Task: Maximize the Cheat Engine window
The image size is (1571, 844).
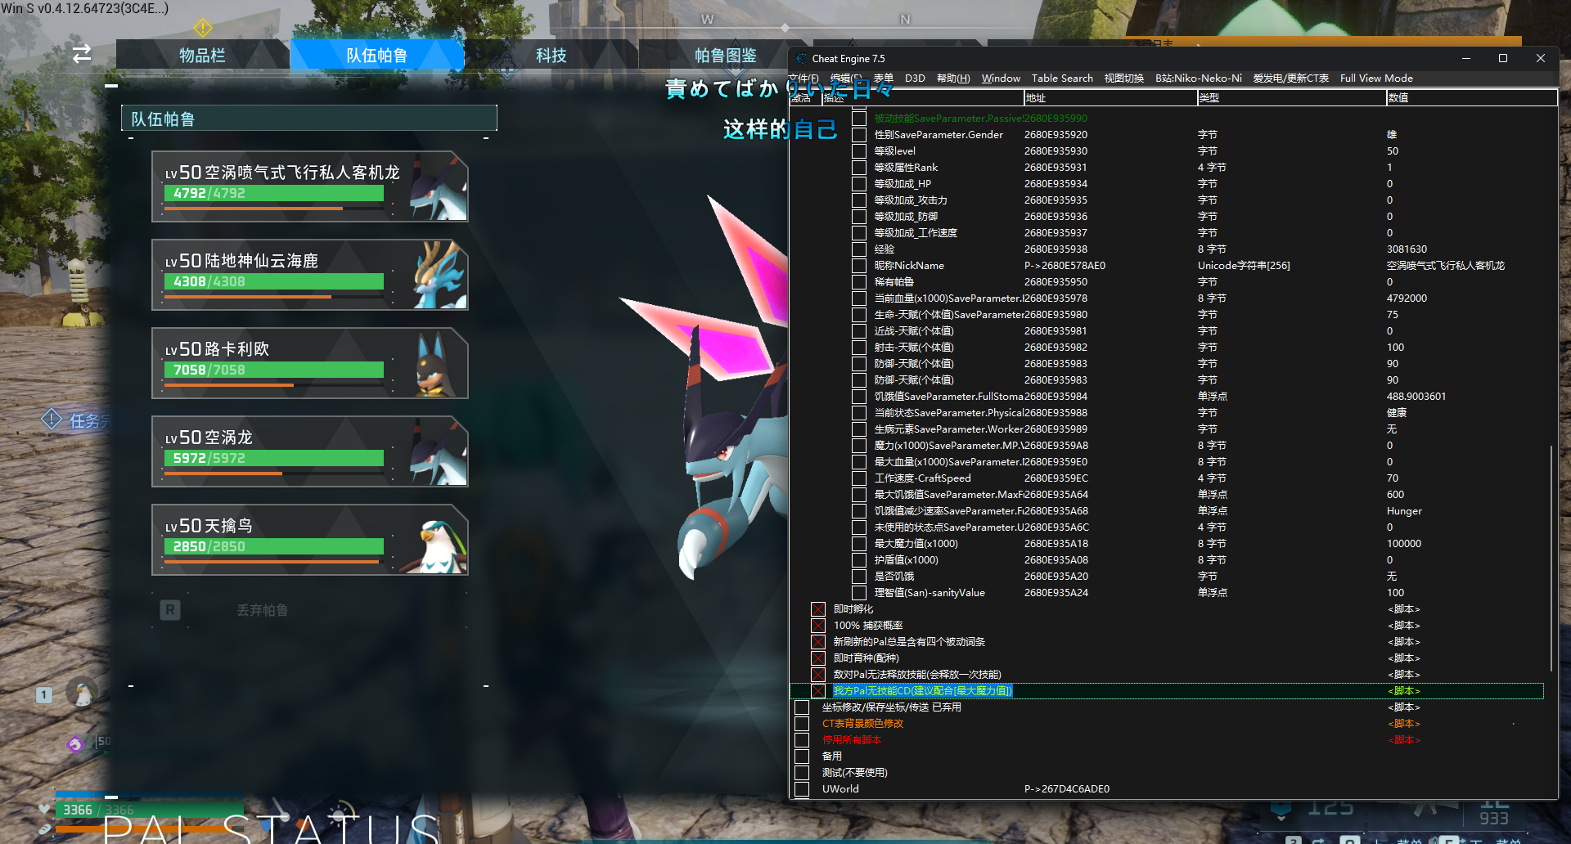Action: pos(1503,58)
